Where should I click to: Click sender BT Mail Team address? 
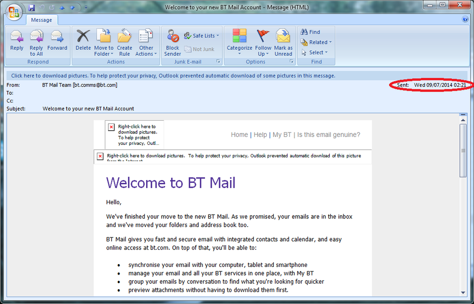pyautogui.click(x=80, y=85)
